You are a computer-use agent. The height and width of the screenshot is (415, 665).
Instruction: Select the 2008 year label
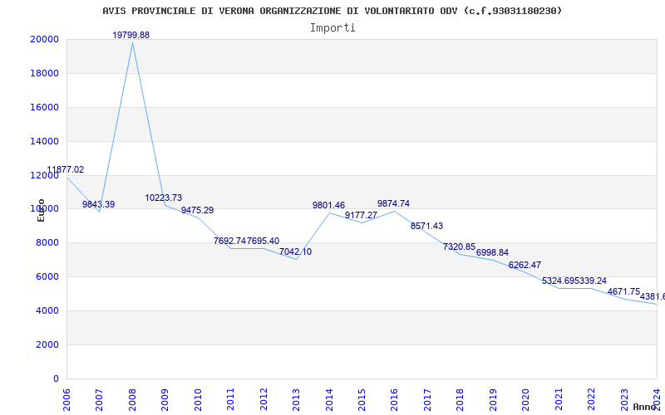pos(132,399)
